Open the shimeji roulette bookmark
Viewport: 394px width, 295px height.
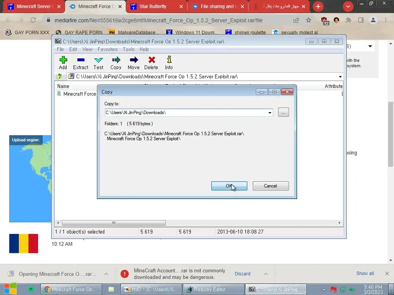pos(246,32)
